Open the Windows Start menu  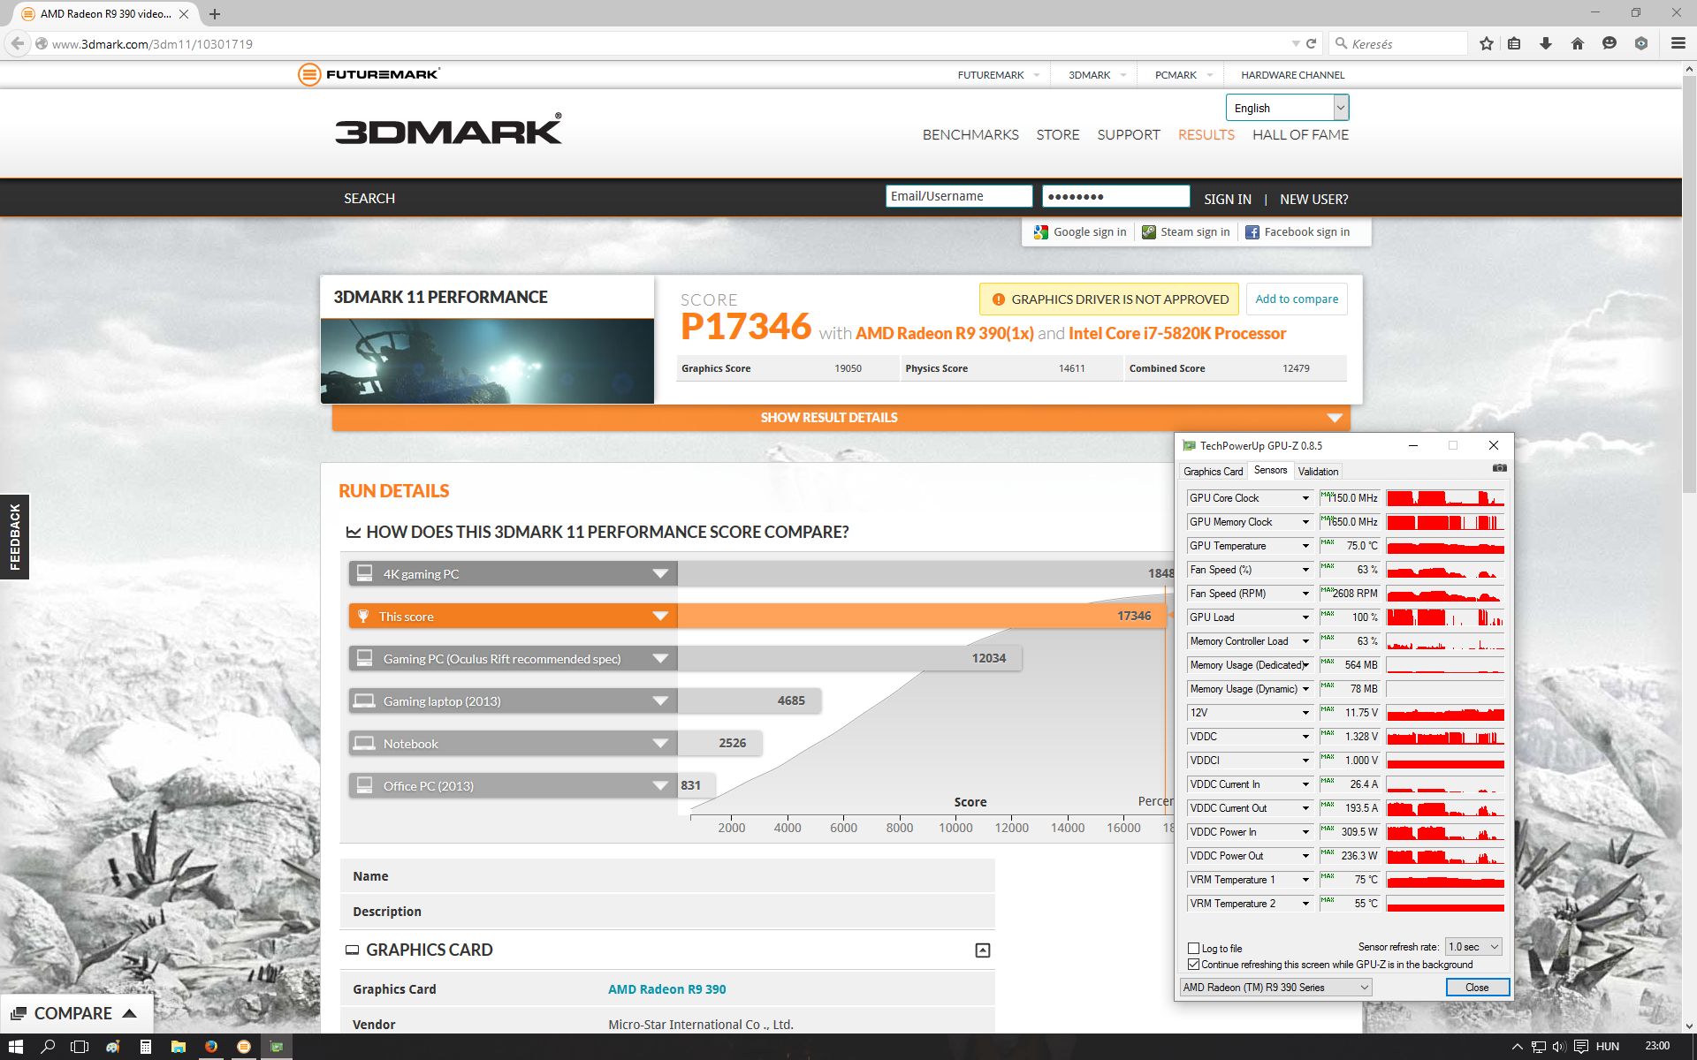click(15, 1047)
